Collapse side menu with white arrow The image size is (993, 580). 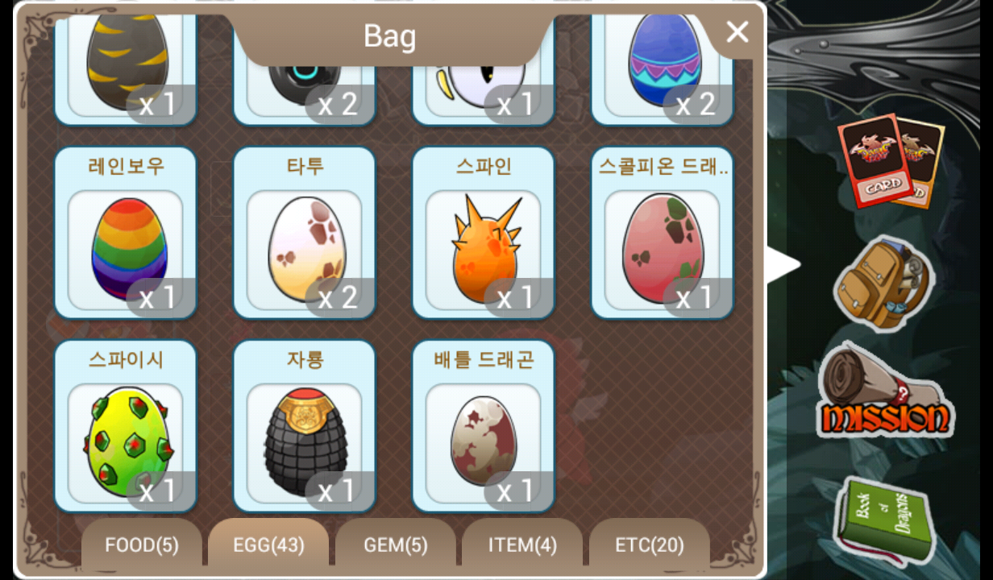coord(782,265)
